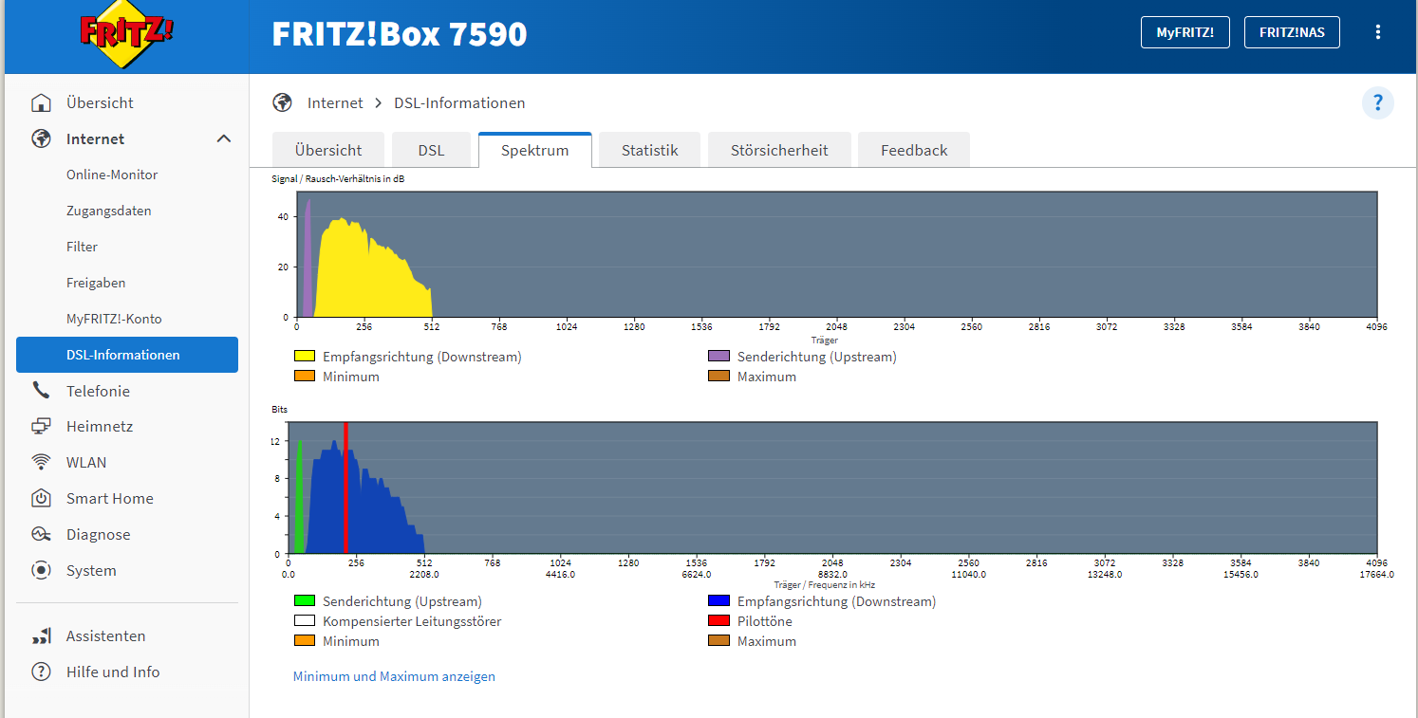Click white Kompensierter Leitungsstörer swatch
Viewport: 1418px width, 718px height.
(304, 621)
